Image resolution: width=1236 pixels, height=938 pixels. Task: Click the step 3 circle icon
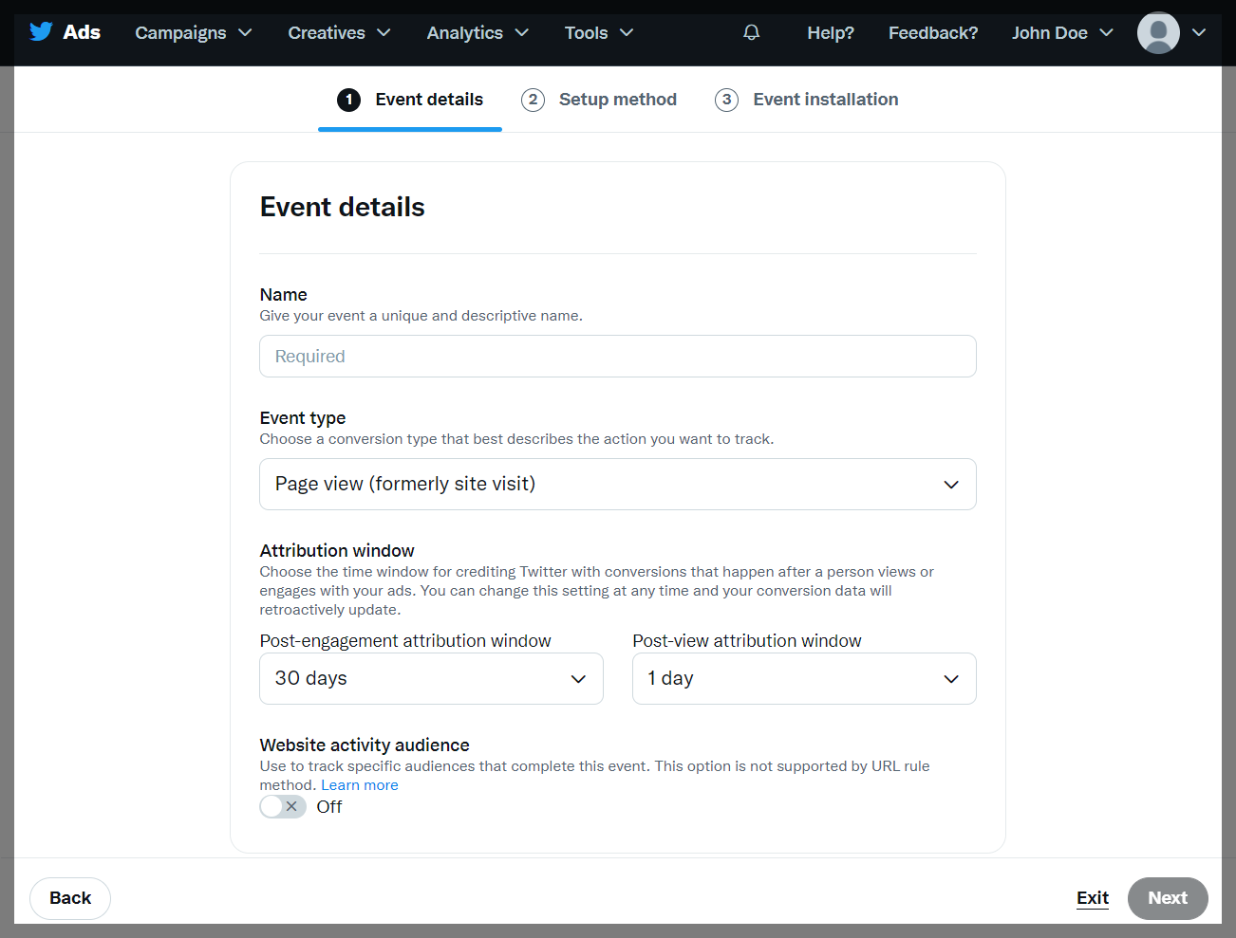coord(726,100)
